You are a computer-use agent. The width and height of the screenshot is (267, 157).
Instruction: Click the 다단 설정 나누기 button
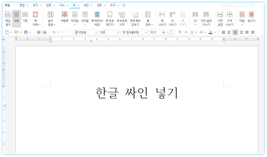(x=206, y=18)
